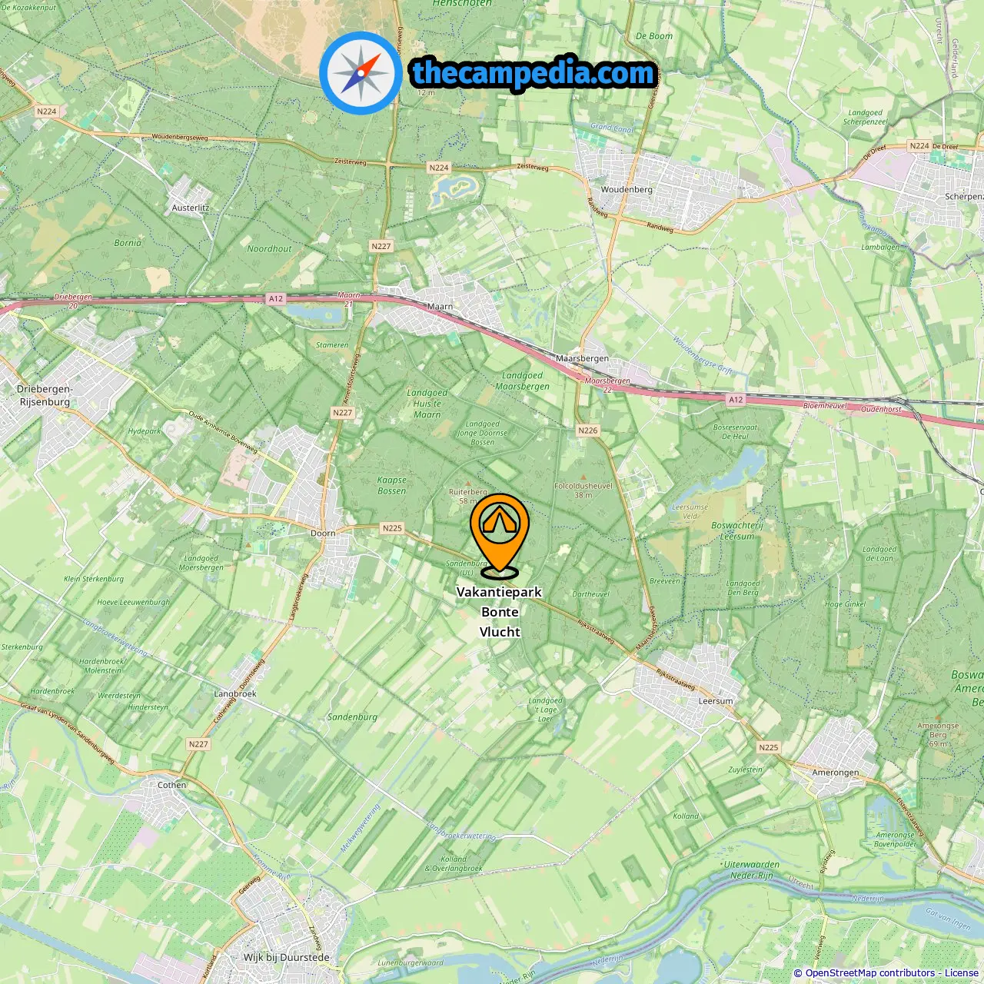984x984 pixels.
Task: Select the Driebergen-Rijsenburg town label
Action: point(45,395)
